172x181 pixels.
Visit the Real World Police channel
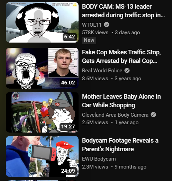(102, 70)
